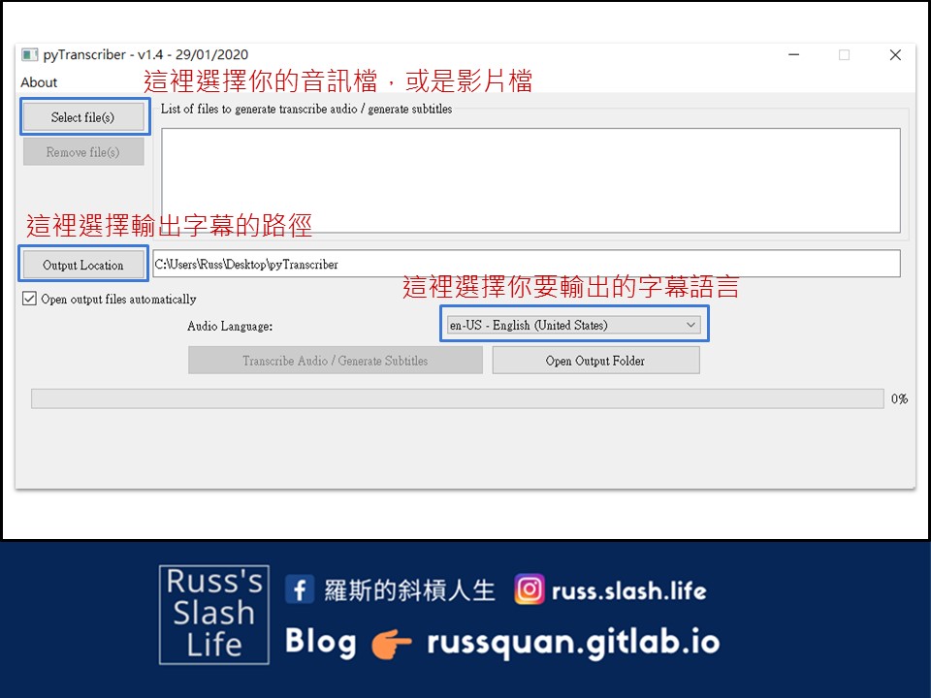931x698 pixels.
Task: Click the pointing hand emoji beside Blog
Action: point(392,643)
